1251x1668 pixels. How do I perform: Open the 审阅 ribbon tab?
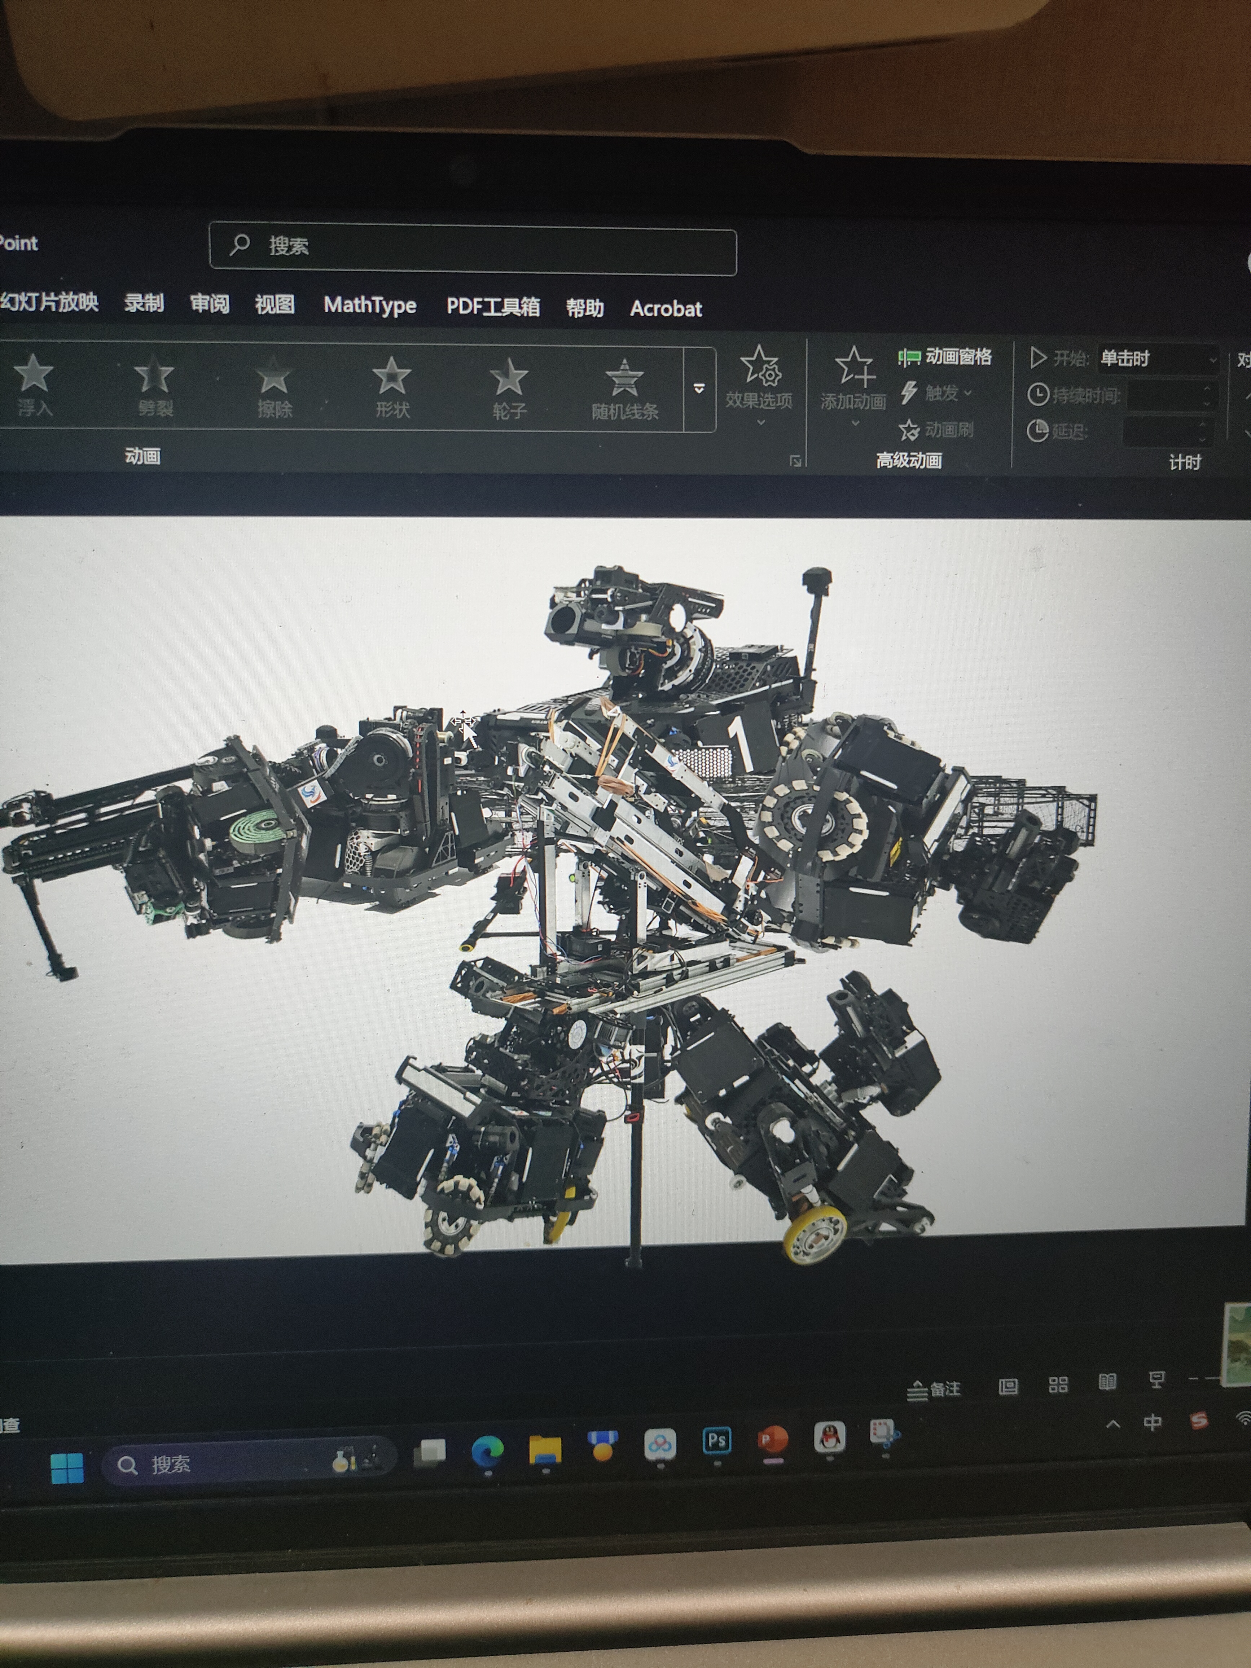coord(210,304)
